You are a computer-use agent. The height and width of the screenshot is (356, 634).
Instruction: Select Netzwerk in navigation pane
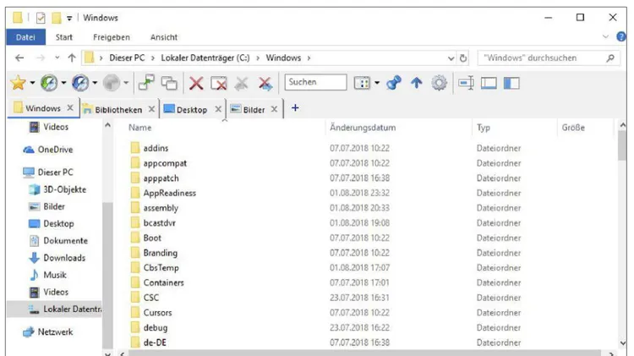pyautogui.click(x=56, y=332)
